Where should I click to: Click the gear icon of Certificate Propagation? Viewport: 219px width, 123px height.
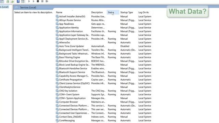[x=57, y=80]
